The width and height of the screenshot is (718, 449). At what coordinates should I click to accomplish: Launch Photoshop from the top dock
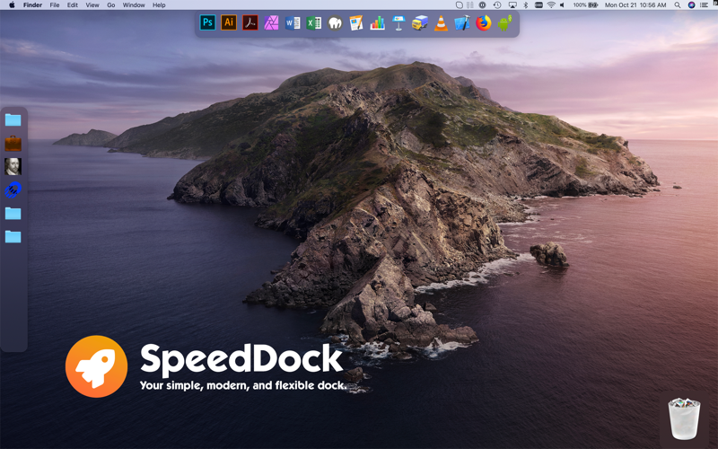[x=207, y=23]
